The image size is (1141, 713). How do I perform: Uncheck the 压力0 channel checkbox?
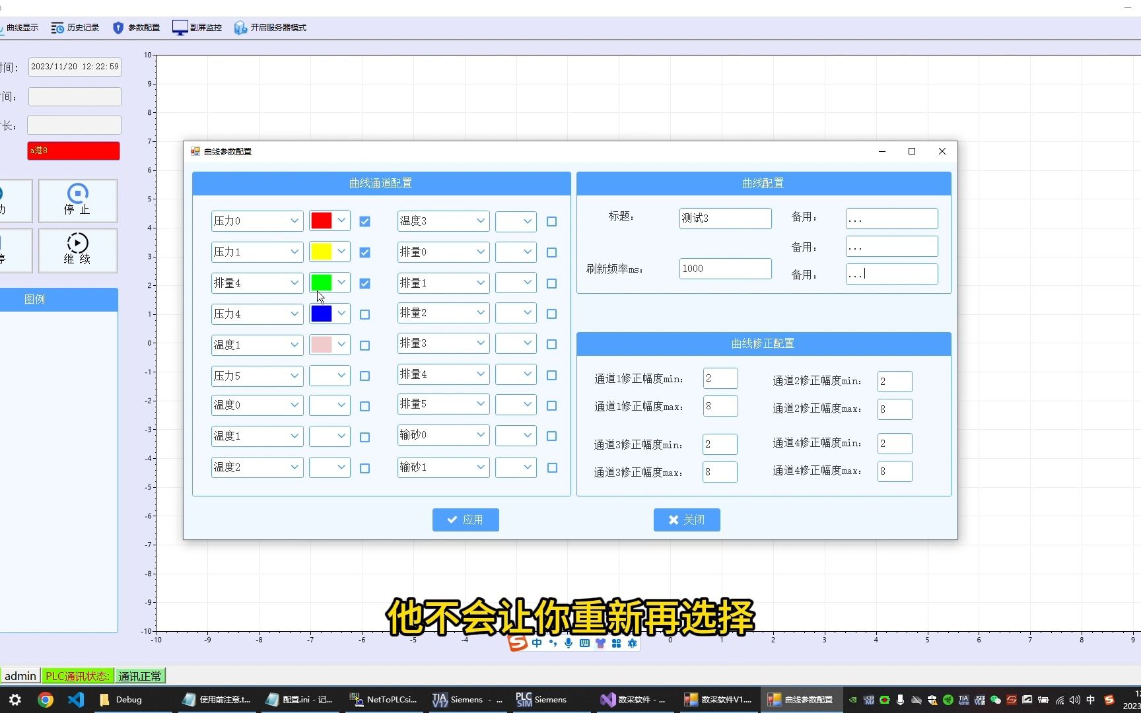[364, 221]
